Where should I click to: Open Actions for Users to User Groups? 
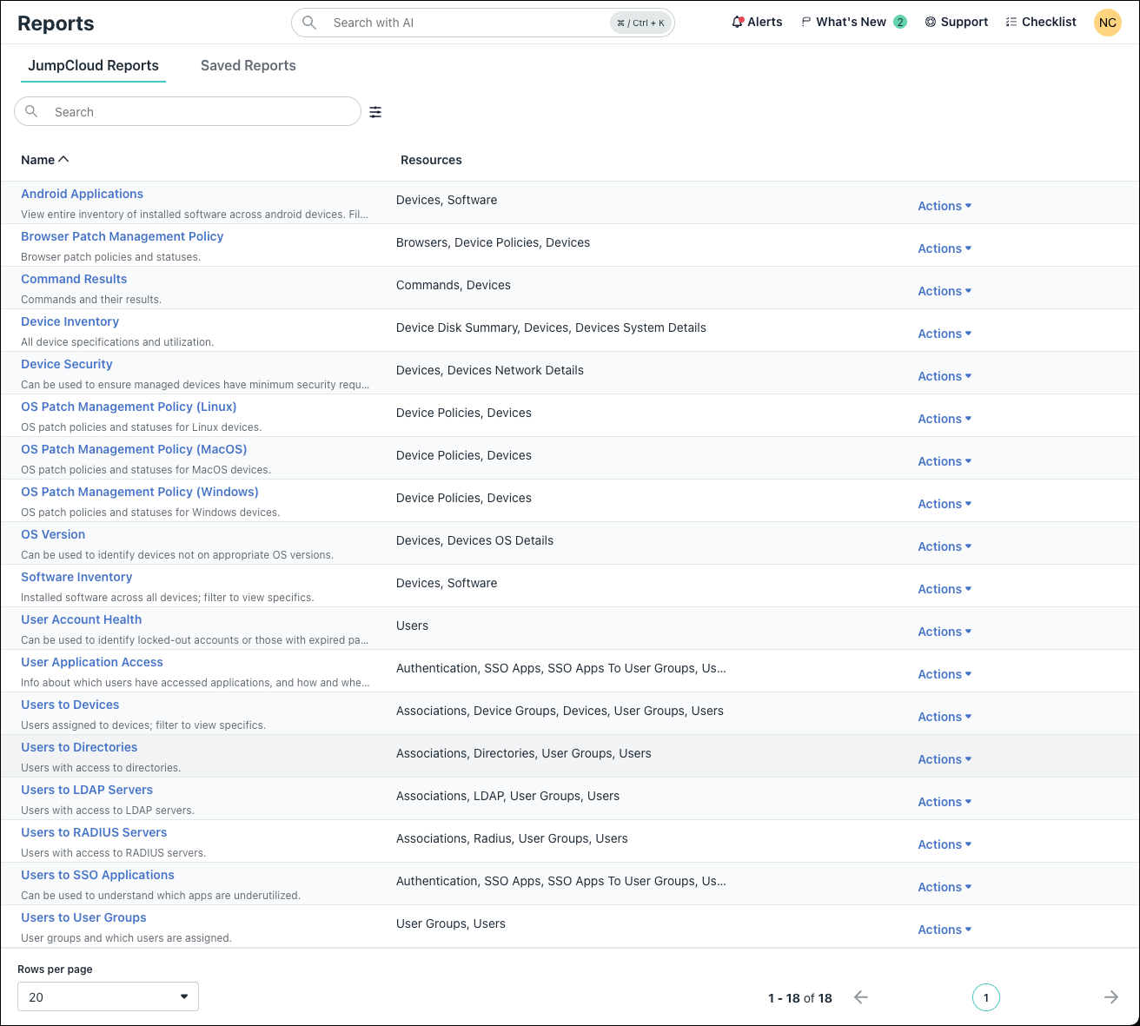[944, 930]
